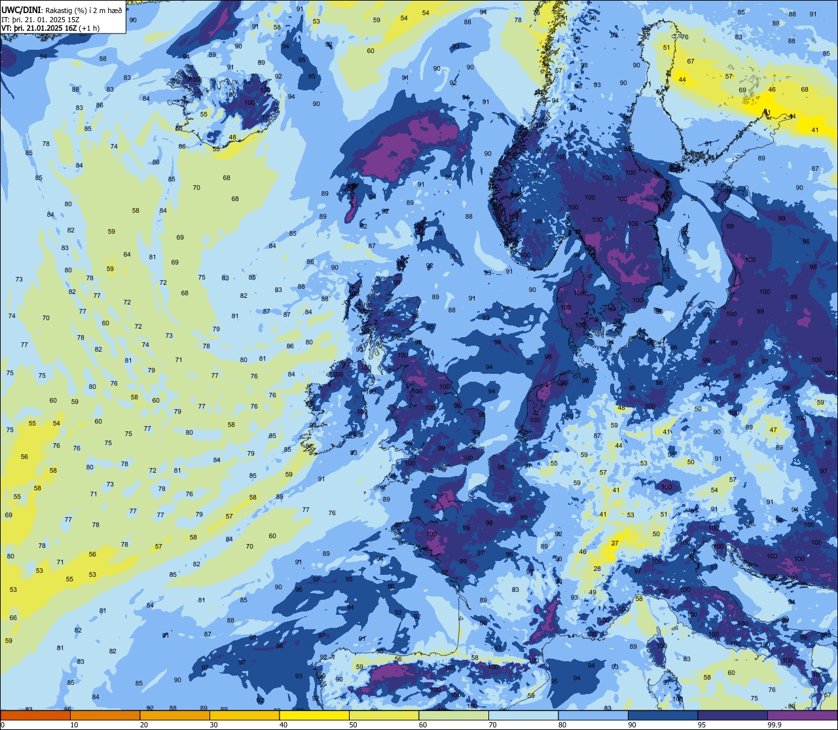838x730 pixels.
Task: Click the dark orange 0–10 legend swatch
Action: [35, 715]
